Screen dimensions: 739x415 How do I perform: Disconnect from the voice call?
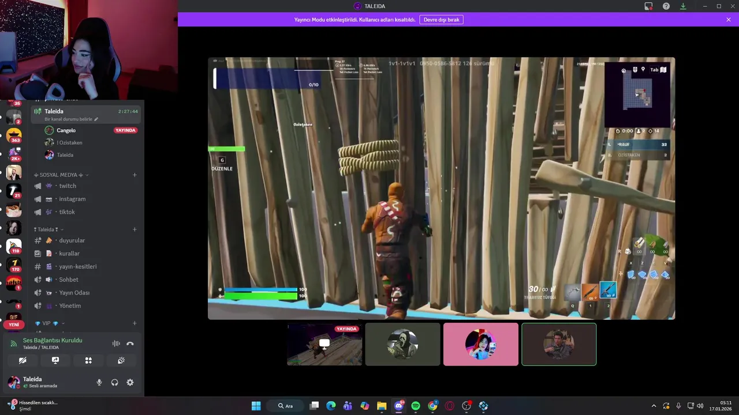pos(130,344)
